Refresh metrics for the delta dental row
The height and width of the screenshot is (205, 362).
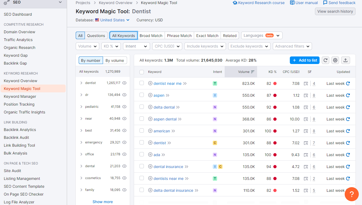[x=348, y=107]
